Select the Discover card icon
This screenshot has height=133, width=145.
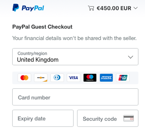41,78
